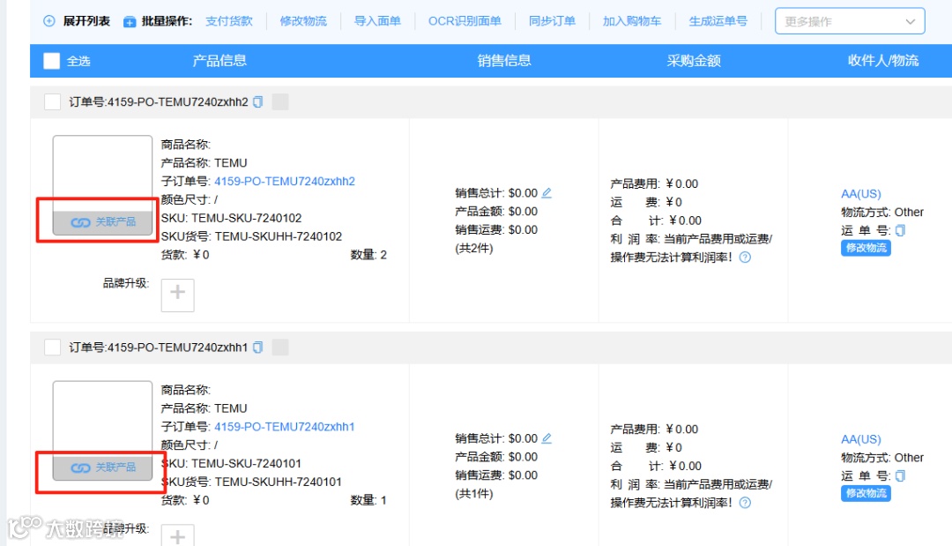Click SKU货号 TEMU-SKUHH-7240102
Viewport: 952px width, 546px height.
click(278, 236)
